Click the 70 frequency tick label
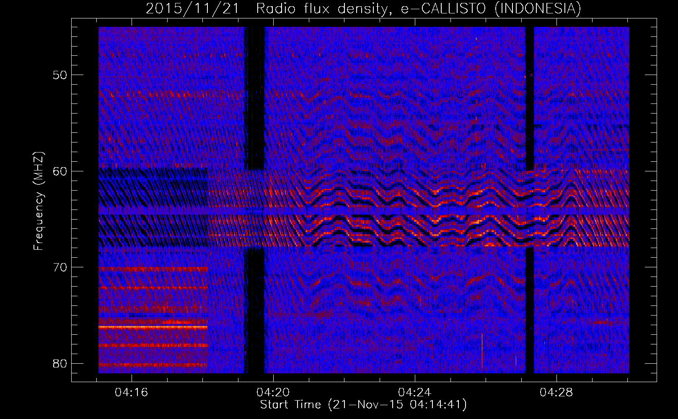The image size is (678, 419). 60,267
